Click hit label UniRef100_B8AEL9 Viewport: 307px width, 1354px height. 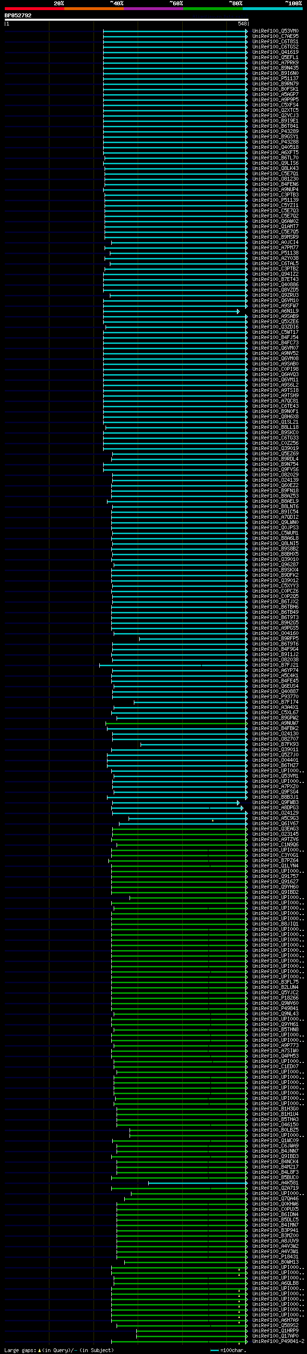click(275, 501)
